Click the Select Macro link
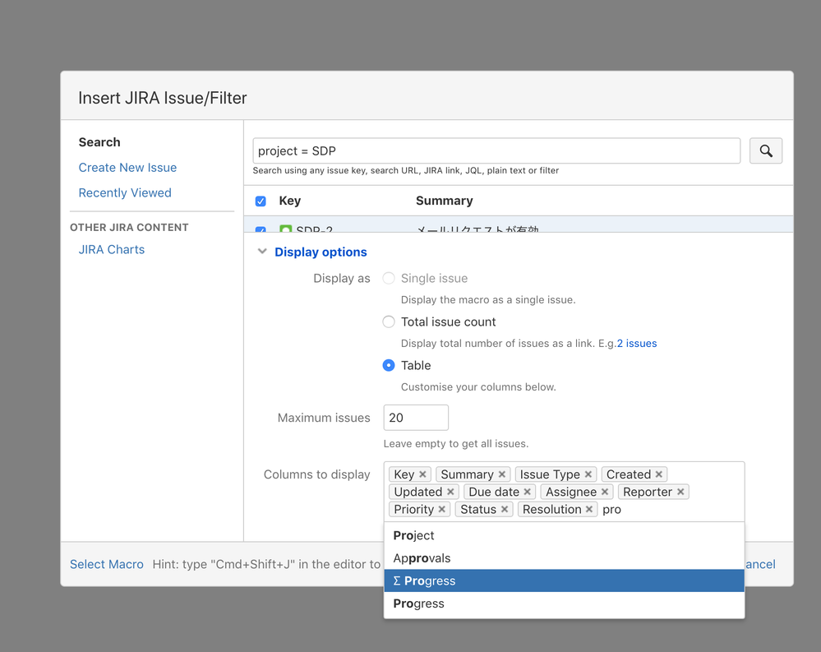The width and height of the screenshot is (821, 652). [x=107, y=564]
